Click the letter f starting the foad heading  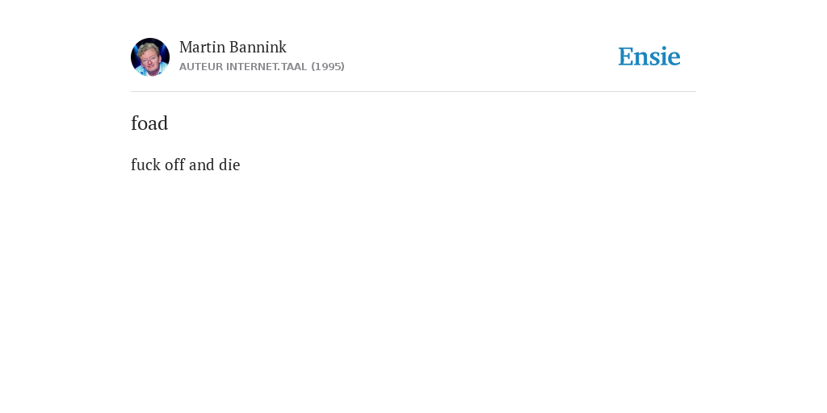[x=134, y=123]
